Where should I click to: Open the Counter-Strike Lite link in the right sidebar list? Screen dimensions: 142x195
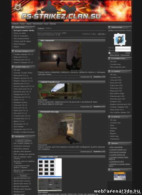[x=117, y=155]
